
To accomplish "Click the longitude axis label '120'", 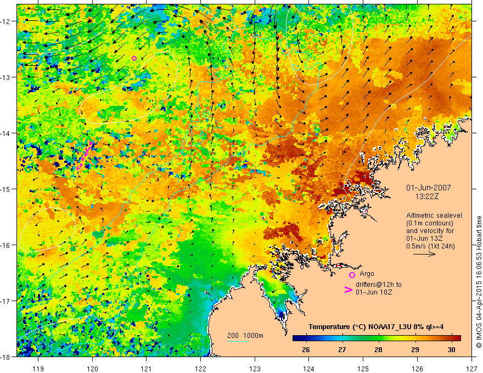I will pos(92,369).
